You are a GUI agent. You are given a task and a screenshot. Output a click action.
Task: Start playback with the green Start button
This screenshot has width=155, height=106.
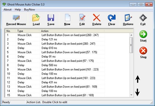[x=143, y=34]
